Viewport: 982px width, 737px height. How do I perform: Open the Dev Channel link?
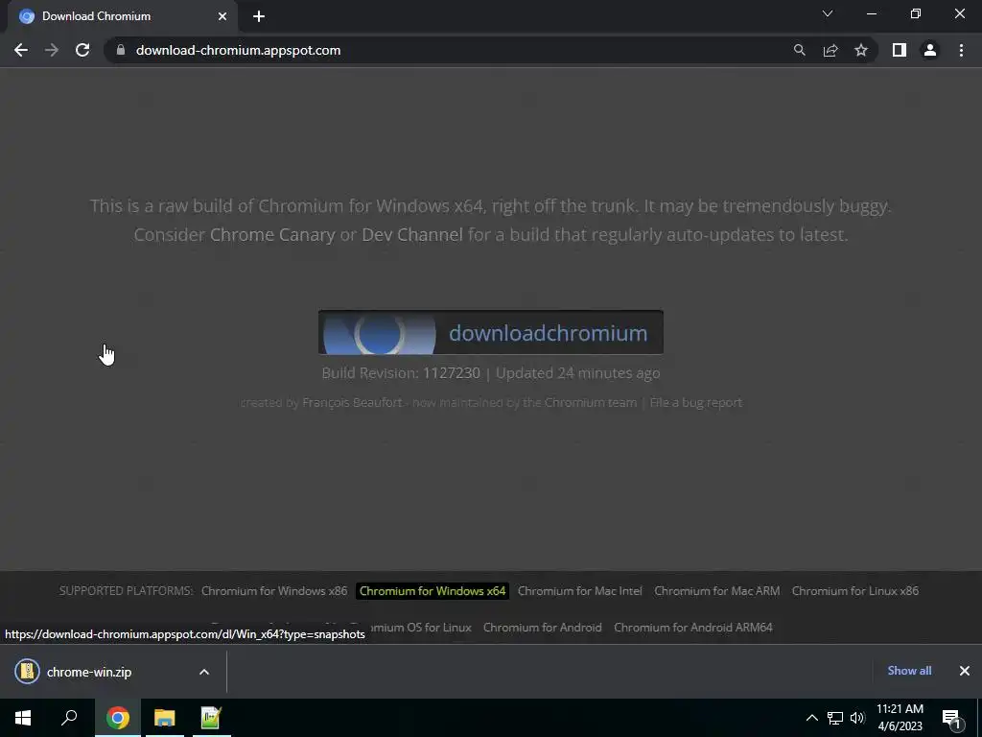point(412,234)
